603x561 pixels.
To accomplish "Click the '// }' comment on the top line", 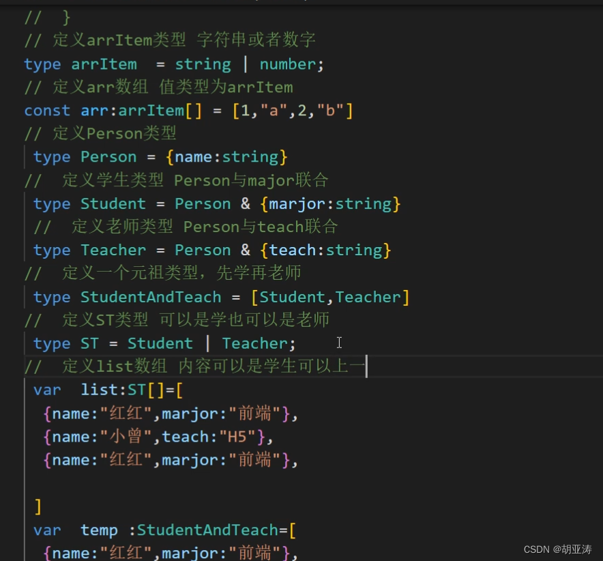I will point(47,18).
